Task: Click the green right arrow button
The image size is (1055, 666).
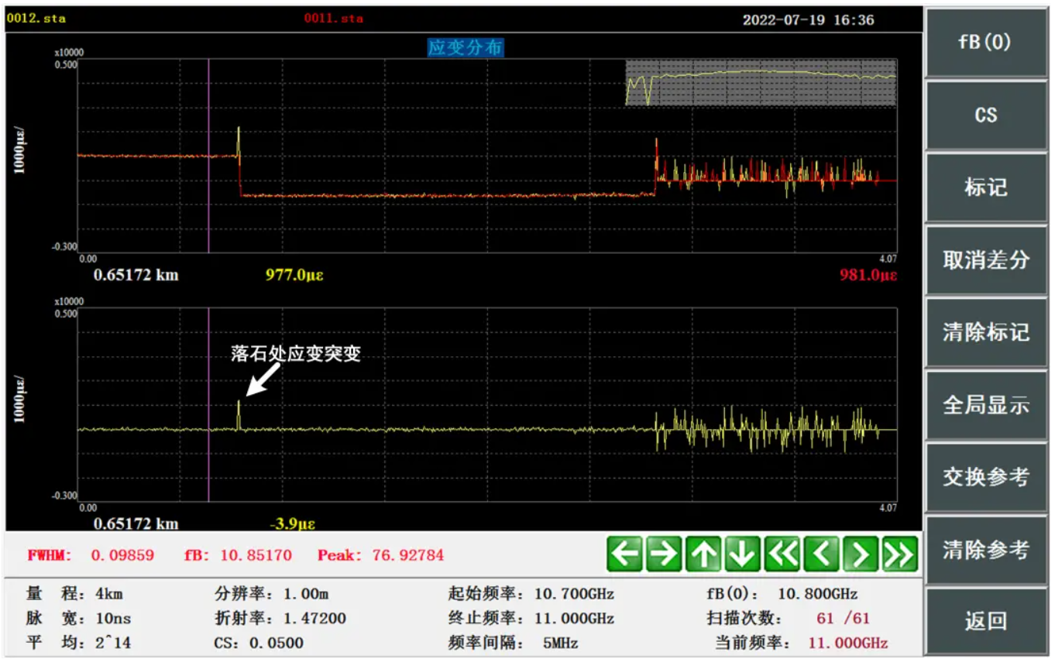Action: tap(665, 554)
